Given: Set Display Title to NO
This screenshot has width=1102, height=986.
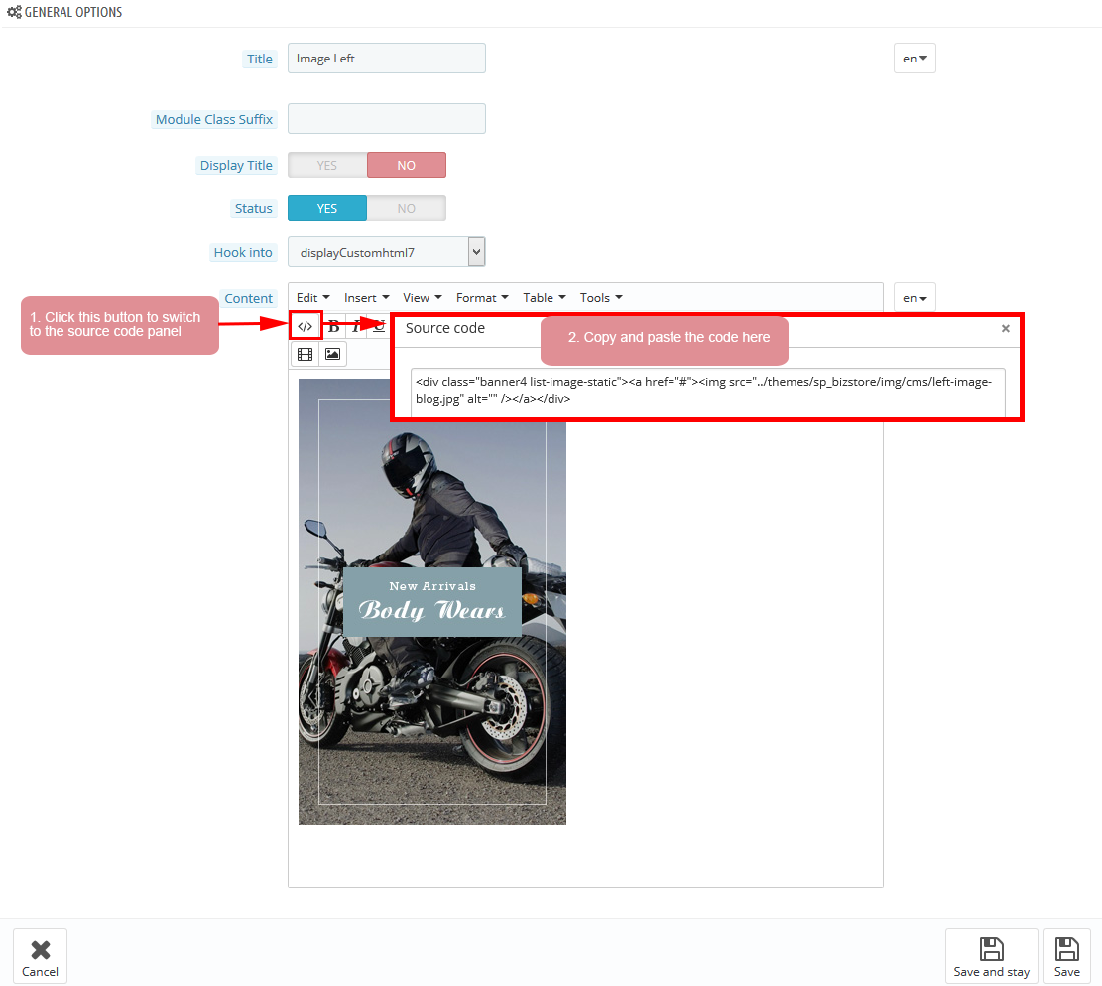Looking at the screenshot, I should (x=407, y=165).
